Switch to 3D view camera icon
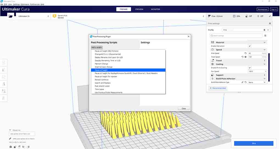The image size is (280, 149). [11, 147]
